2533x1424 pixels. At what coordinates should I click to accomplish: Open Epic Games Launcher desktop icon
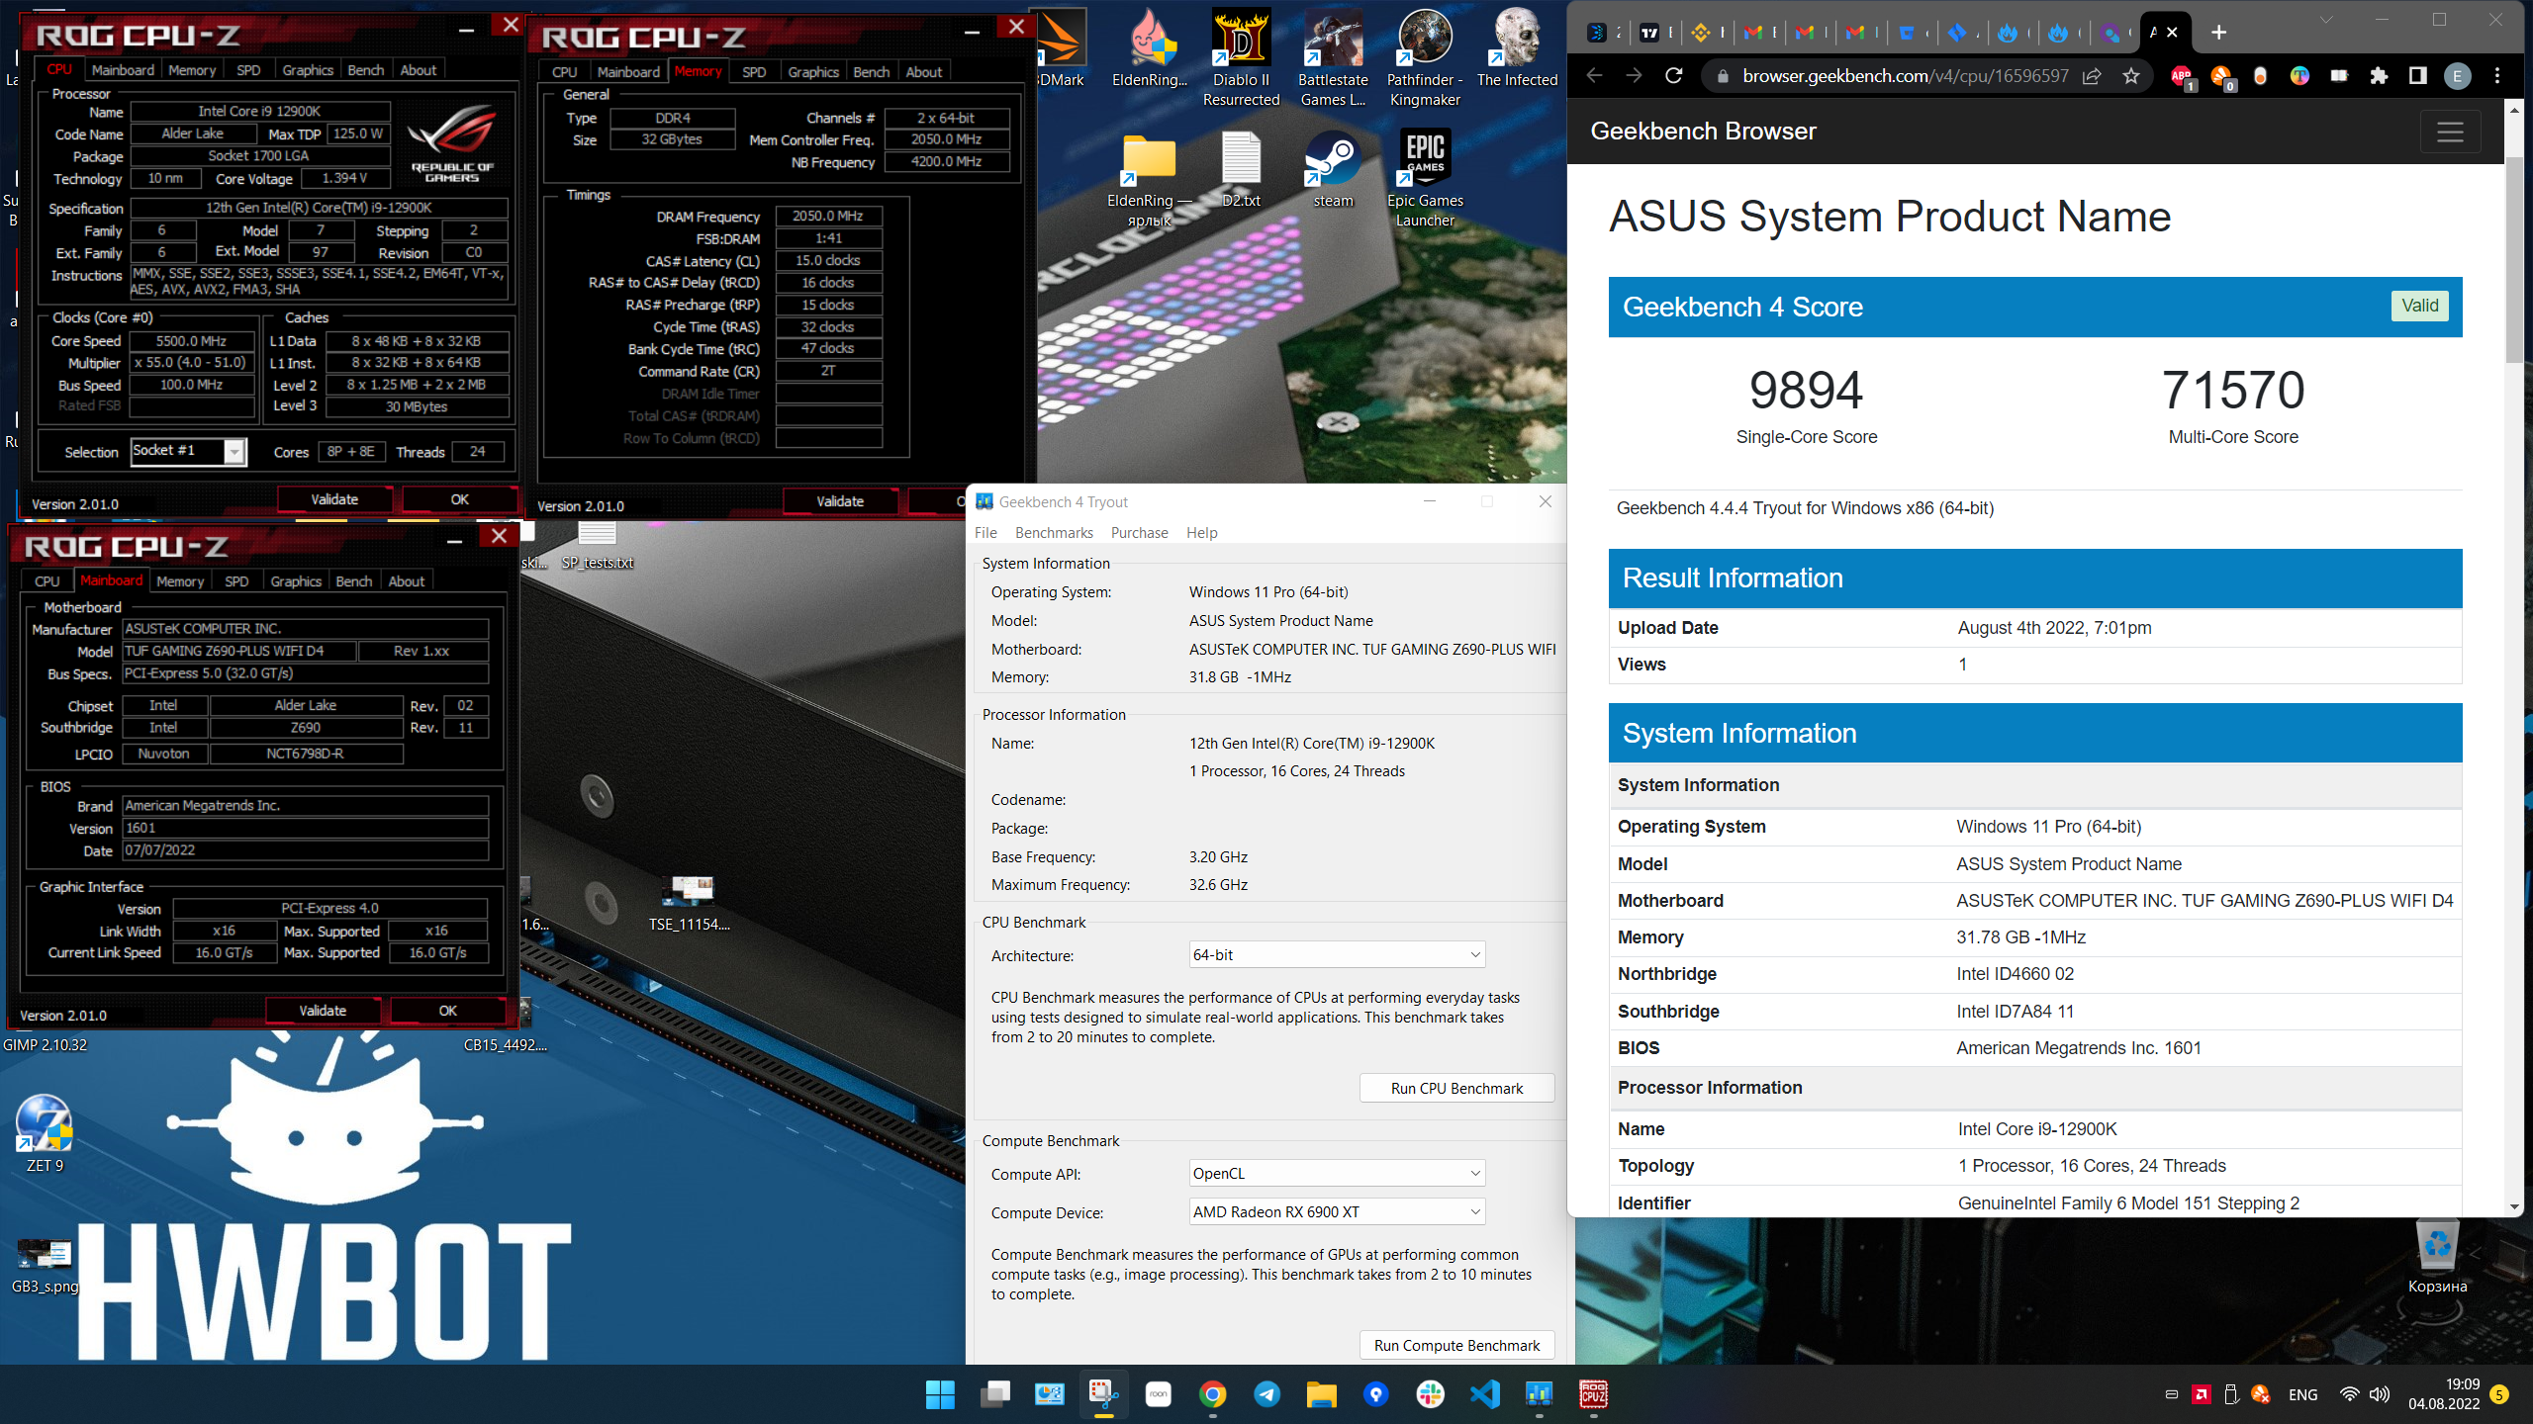[1425, 178]
